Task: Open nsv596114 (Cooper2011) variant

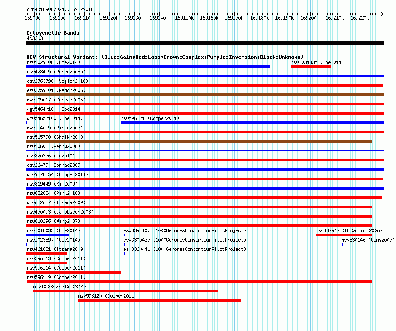Action: 56,268
